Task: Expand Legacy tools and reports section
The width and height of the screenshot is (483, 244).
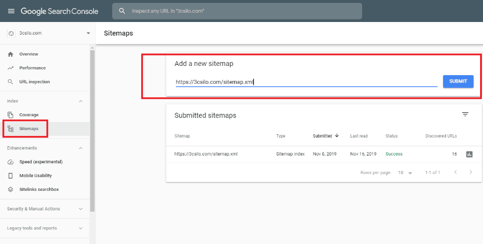Action: pos(80,228)
